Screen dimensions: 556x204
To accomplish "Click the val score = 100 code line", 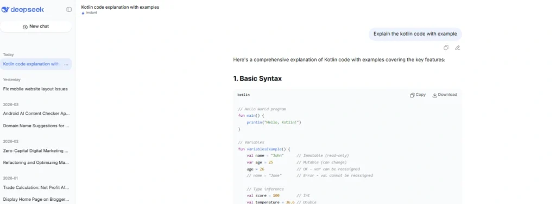I will coord(263,195).
